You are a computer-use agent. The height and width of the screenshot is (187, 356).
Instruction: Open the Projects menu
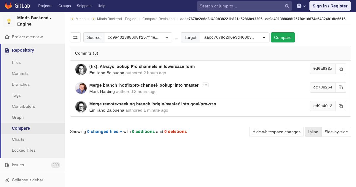pos(45,6)
